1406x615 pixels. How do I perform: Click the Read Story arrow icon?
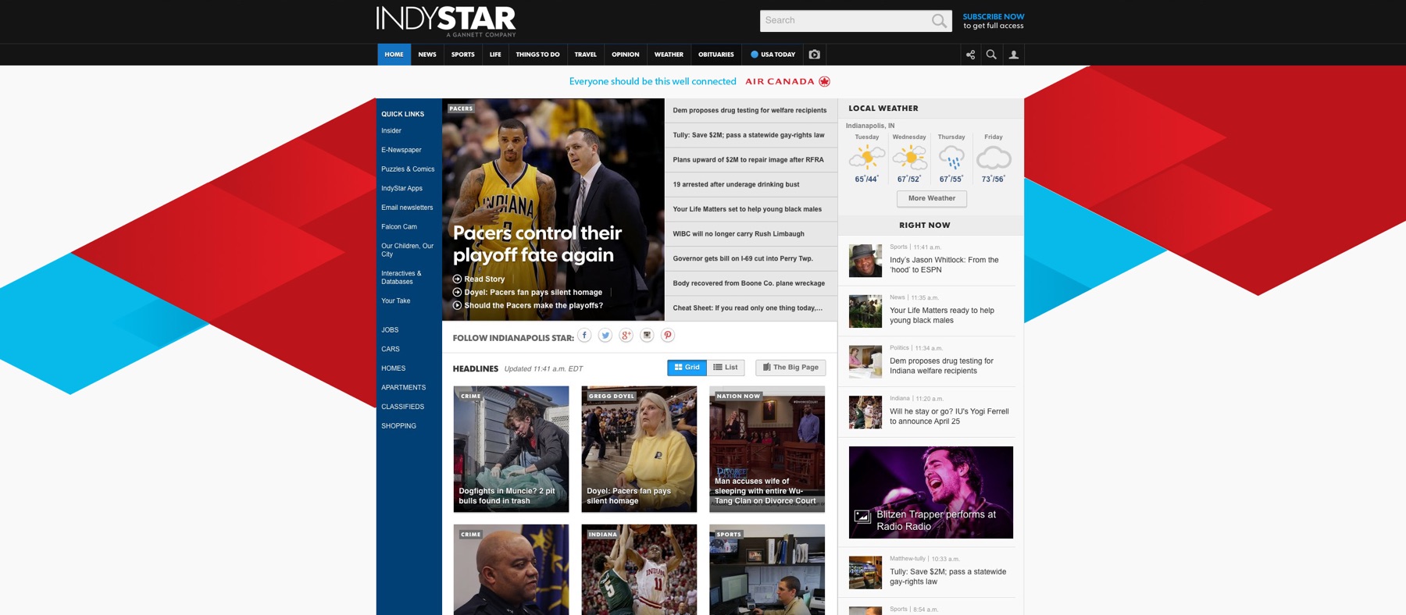[457, 279]
